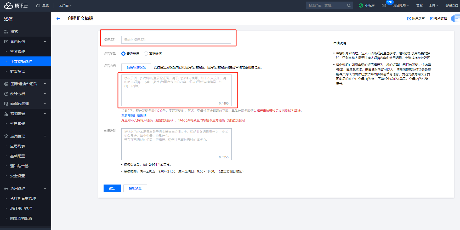Screen dimensions: 460x230
Task: Open the 集团账号 dropdown
Action: 401,5
